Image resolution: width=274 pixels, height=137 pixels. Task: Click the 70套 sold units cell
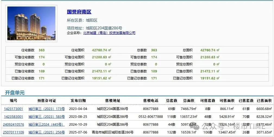pyautogui.click(x=246, y=117)
